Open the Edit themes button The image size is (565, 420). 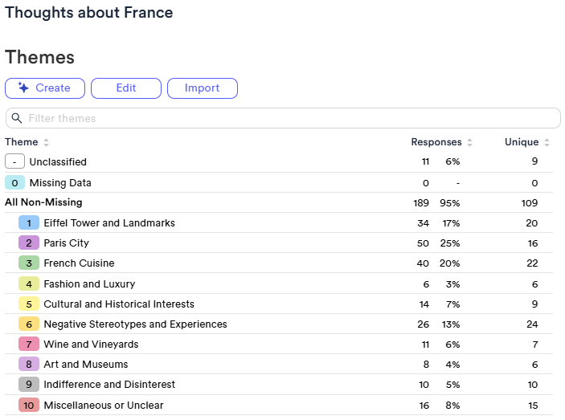(126, 88)
